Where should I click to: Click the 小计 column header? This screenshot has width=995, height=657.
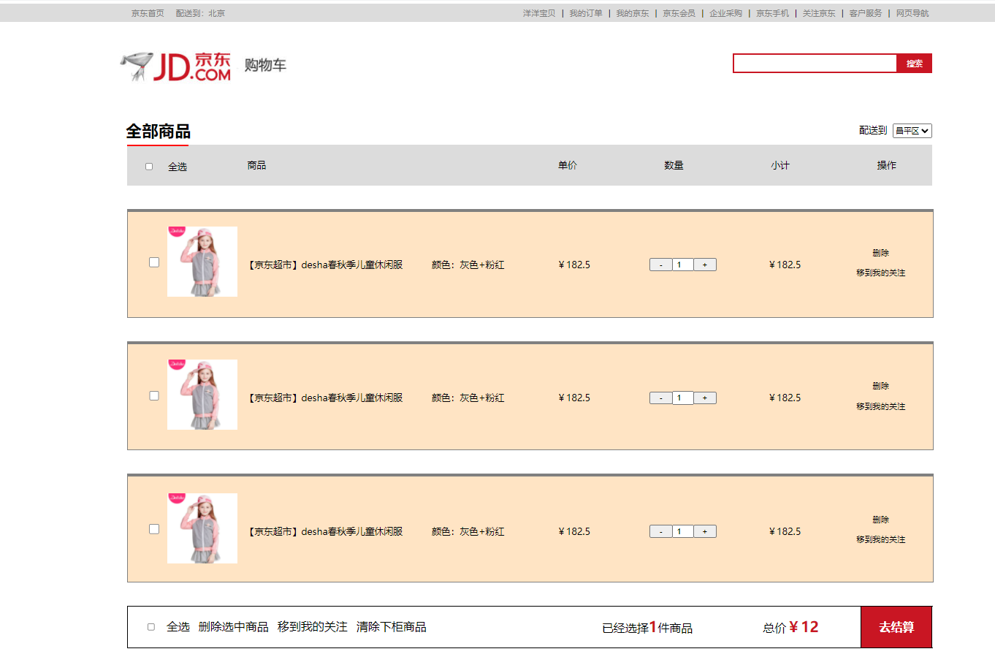pyautogui.click(x=780, y=166)
